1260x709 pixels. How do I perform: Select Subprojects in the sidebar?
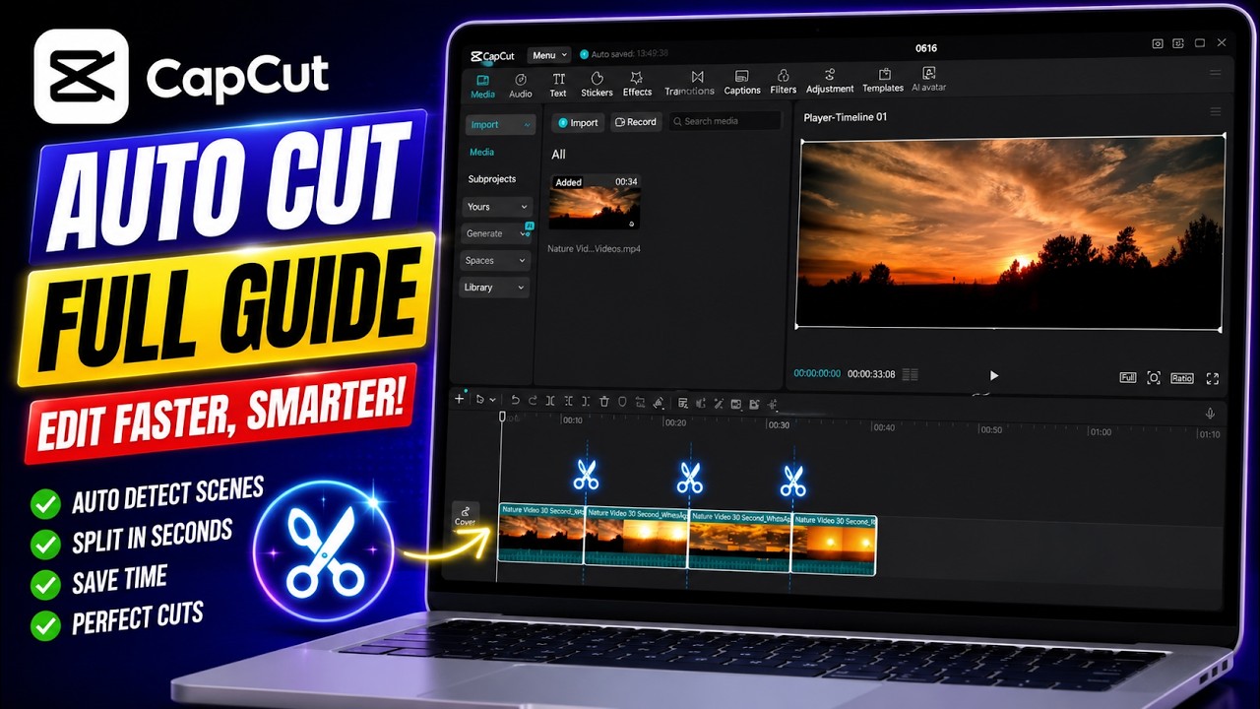click(492, 179)
